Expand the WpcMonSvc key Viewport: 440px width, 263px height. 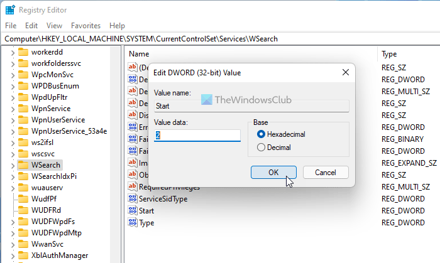13,75
